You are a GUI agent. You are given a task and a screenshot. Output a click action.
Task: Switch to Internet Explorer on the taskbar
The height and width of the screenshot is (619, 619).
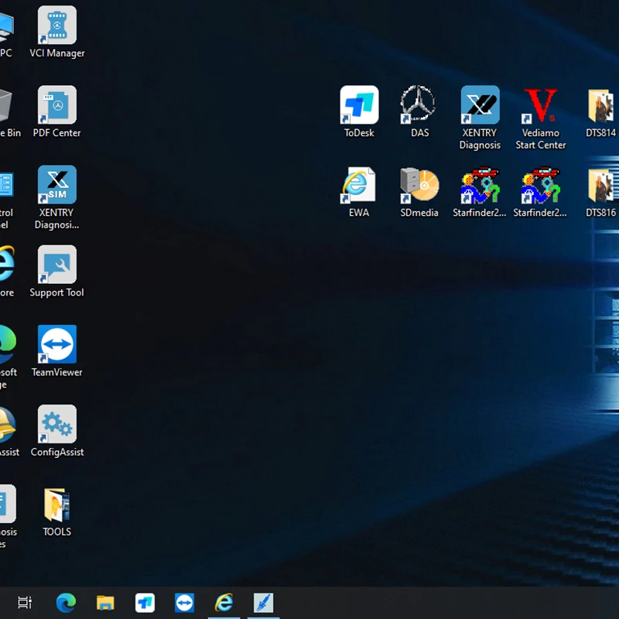(224, 603)
